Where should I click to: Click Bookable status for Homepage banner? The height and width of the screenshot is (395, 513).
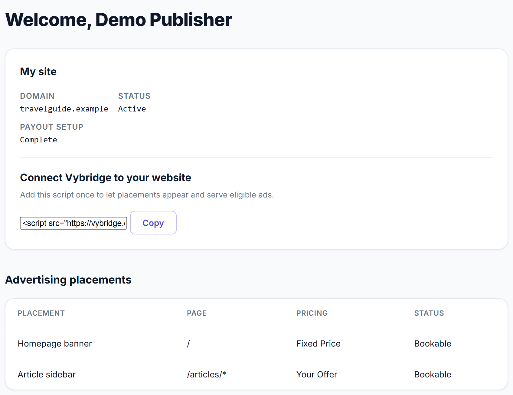(x=433, y=344)
